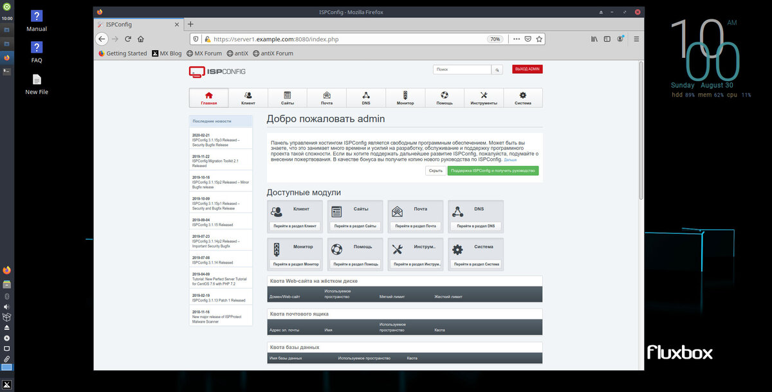Open MX logo menu at panel bottom
The image size is (772, 392).
[x=7, y=384]
